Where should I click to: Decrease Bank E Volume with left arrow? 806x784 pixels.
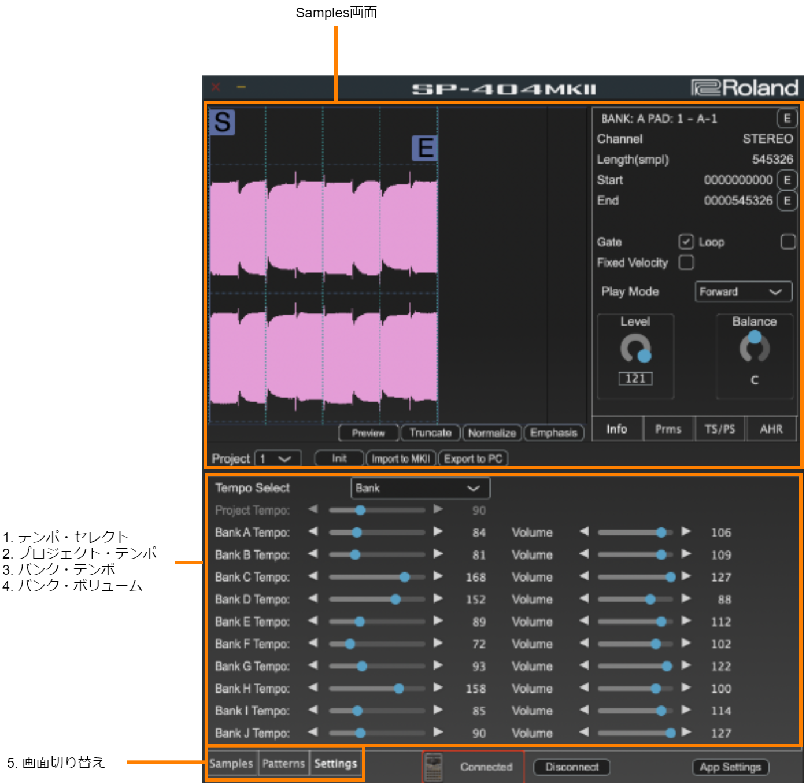[x=584, y=621]
